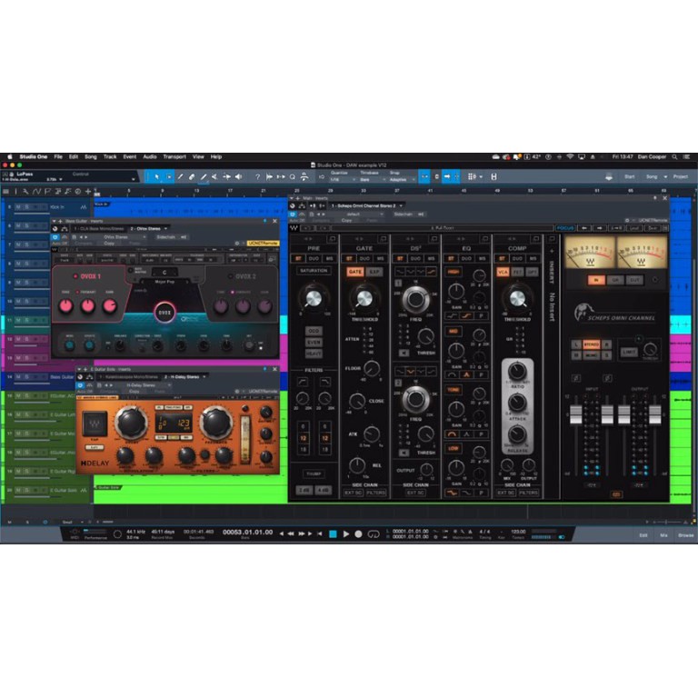Viewport: 698px width, 698px height.
Task: Select the Listen speaker tool
Action: tap(238, 176)
